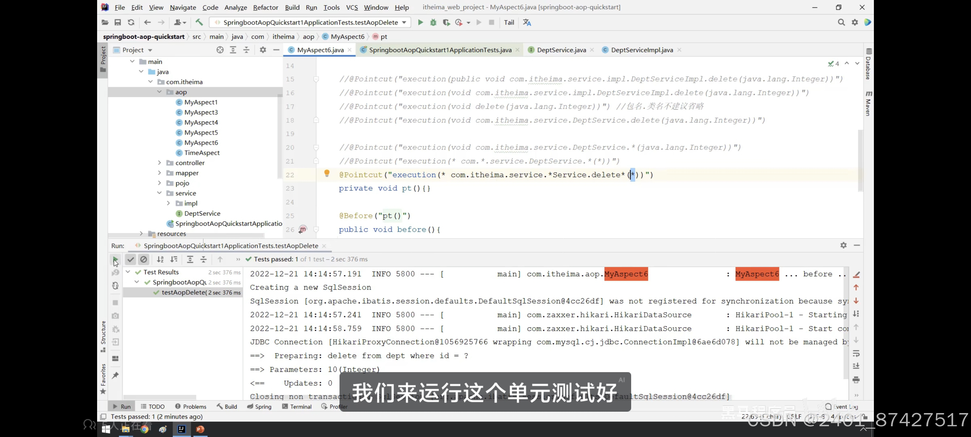This screenshot has width=971, height=437.
Task: Toggle Show Ignored tests button
Action: [144, 259]
